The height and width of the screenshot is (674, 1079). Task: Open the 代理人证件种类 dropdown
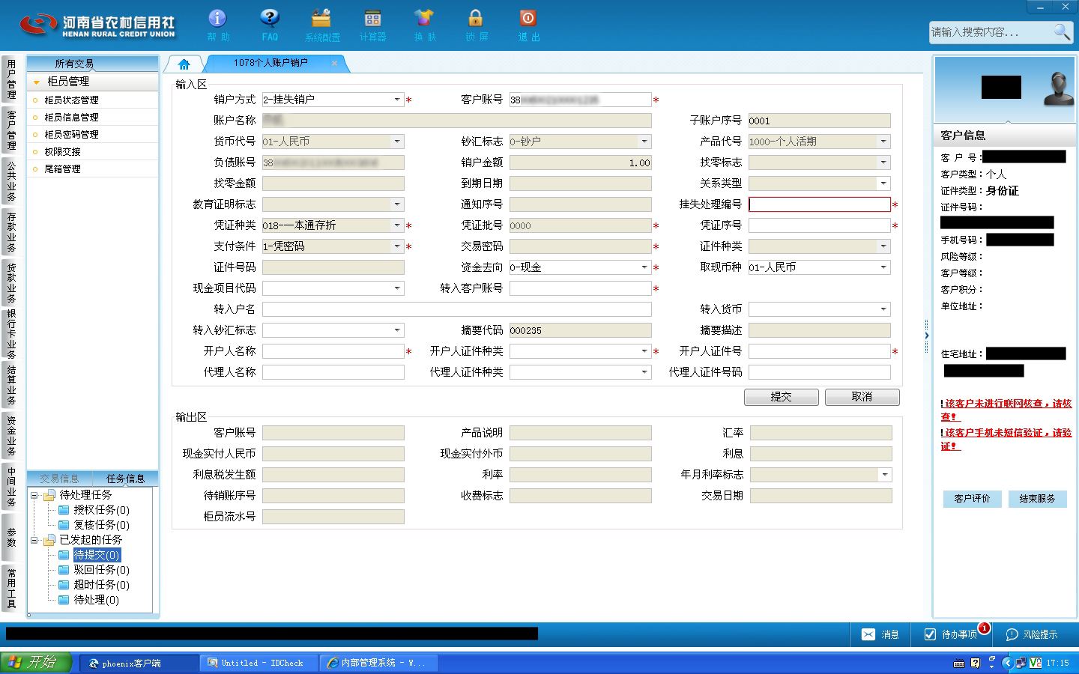pyautogui.click(x=644, y=372)
